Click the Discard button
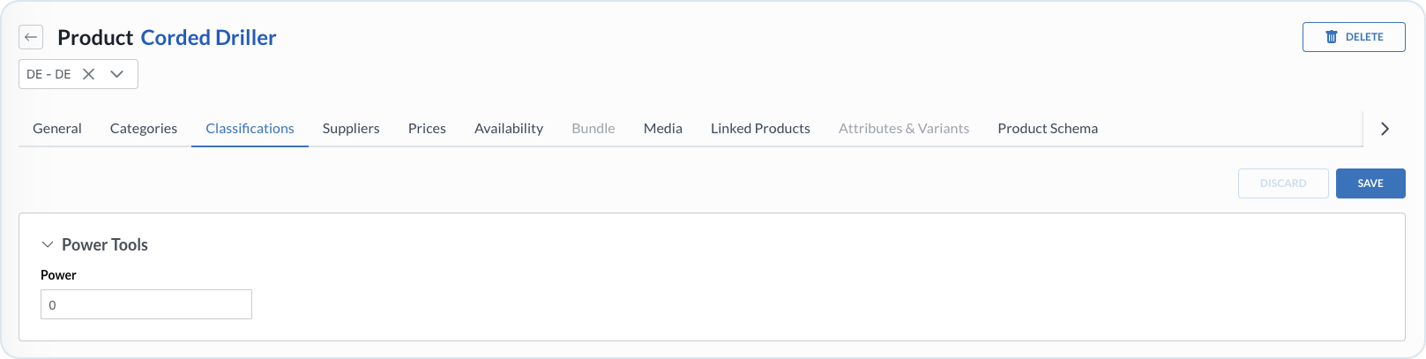Viewport: 1426px width, 359px height. (1283, 183)
